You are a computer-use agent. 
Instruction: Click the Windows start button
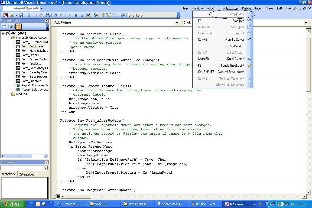[13, 204]
